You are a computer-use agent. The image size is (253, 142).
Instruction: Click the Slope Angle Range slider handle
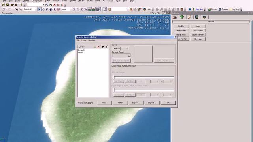coord(113,90)
